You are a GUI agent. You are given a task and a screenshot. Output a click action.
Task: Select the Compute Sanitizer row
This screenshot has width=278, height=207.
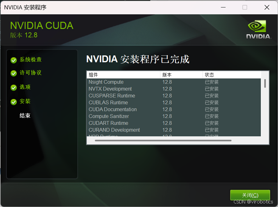pos(174,116)
